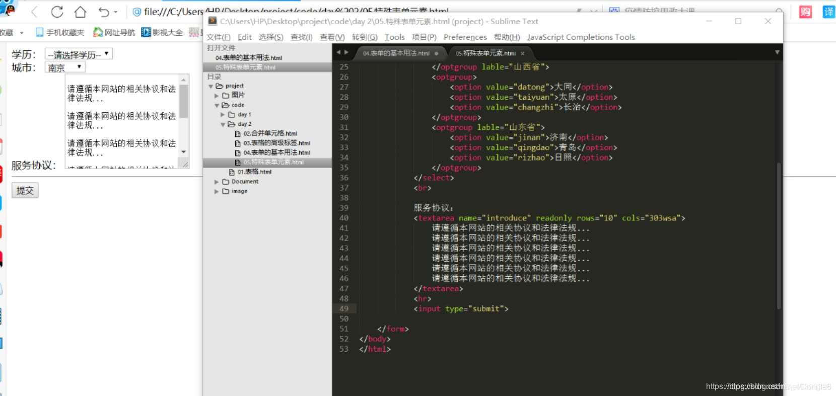Open 手机收藏夹 bookmark
Screen dimensions: 836x396
pos(60,32)
